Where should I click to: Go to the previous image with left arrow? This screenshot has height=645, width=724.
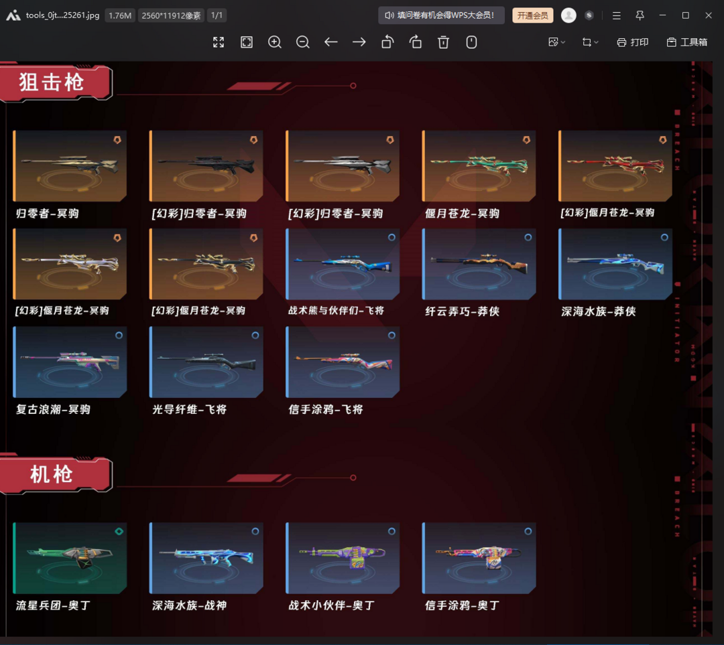pos(331,42)
